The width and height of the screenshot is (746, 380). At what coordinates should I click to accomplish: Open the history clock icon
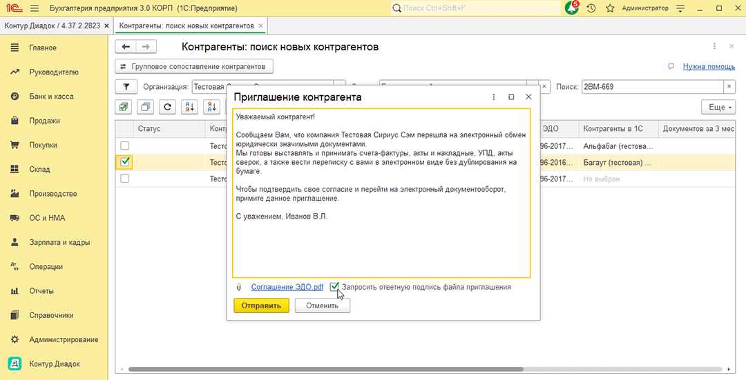[x=591, y=8]
